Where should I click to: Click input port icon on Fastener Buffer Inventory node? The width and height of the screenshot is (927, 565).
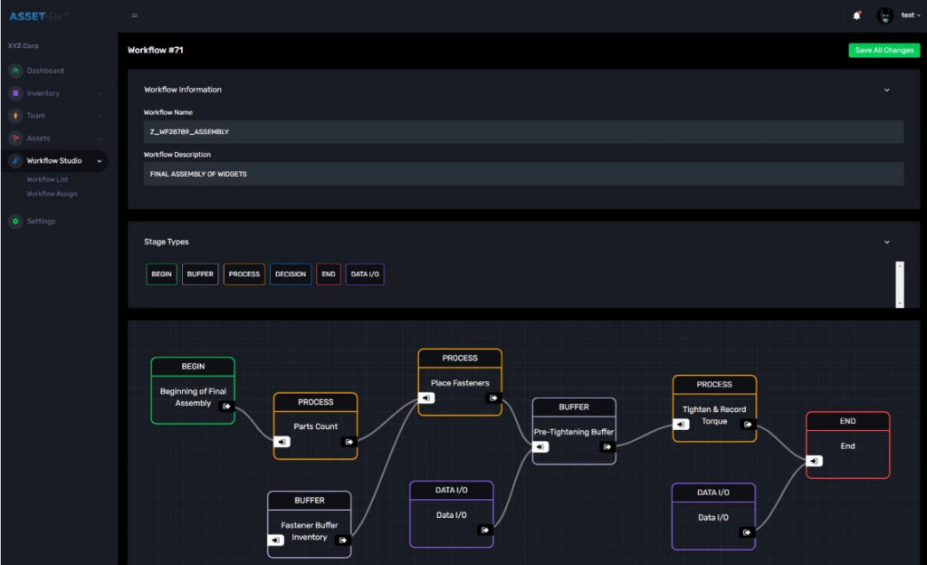[x=276, y=541]
